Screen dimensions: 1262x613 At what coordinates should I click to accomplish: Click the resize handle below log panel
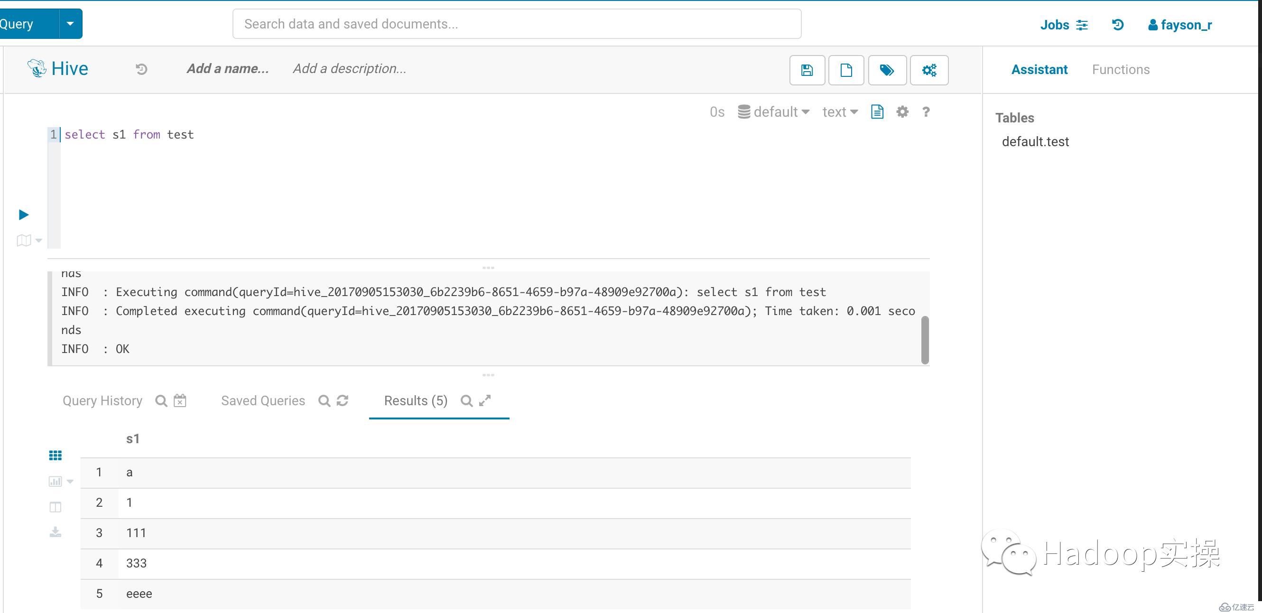point(489,375)
